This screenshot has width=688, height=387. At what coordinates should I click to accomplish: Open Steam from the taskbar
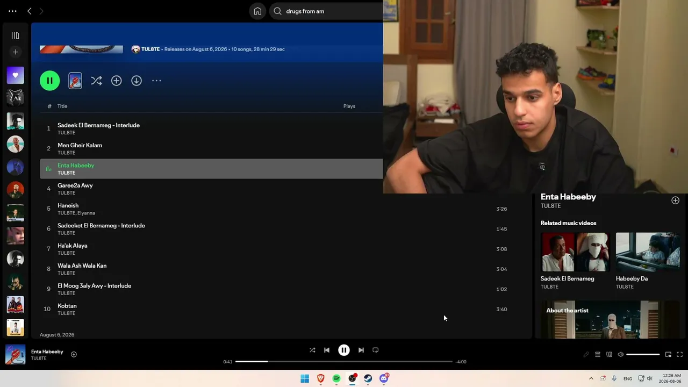pyautogui.click(x=368, y=378)
